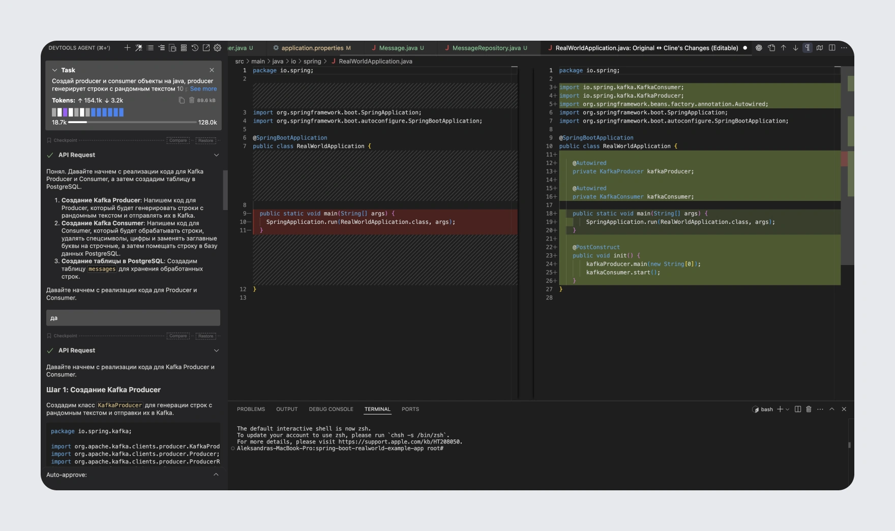Open MCP servers via the wand icon

(x=138, y=47)
